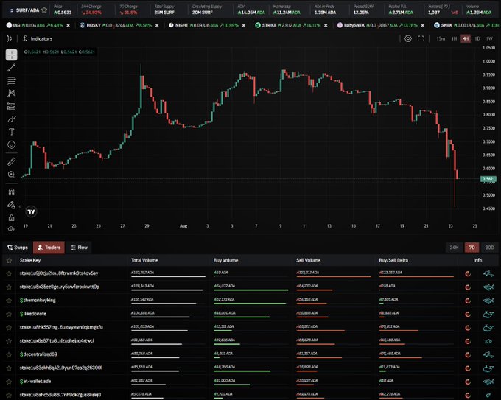The image size is (501, 400).
Task: Switch chart to 1H timeframe
Action: tap(454, 38)
